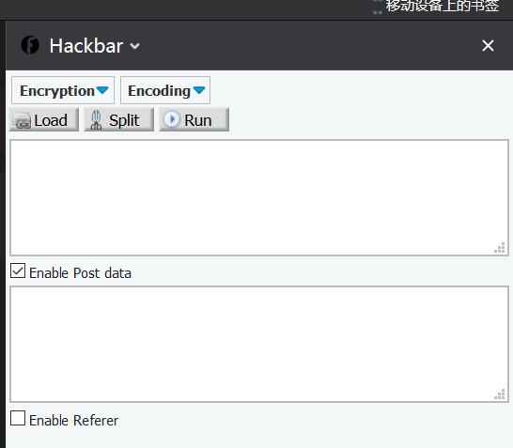Click the URL box resize grip
513x448 pixels.
(x=500, y=248)
